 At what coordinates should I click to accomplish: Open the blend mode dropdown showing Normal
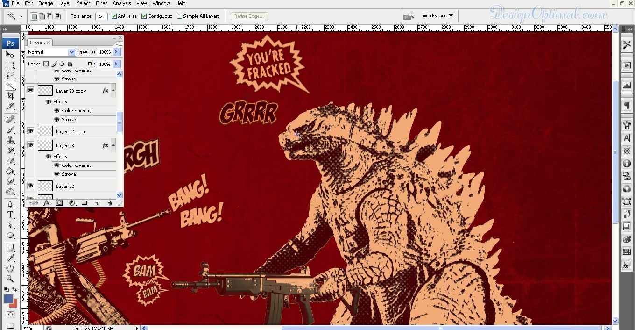[51, 52]
